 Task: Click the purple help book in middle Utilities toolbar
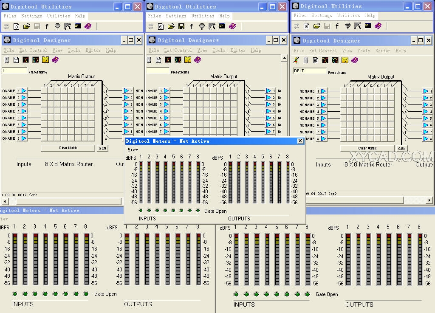point(232,26)
